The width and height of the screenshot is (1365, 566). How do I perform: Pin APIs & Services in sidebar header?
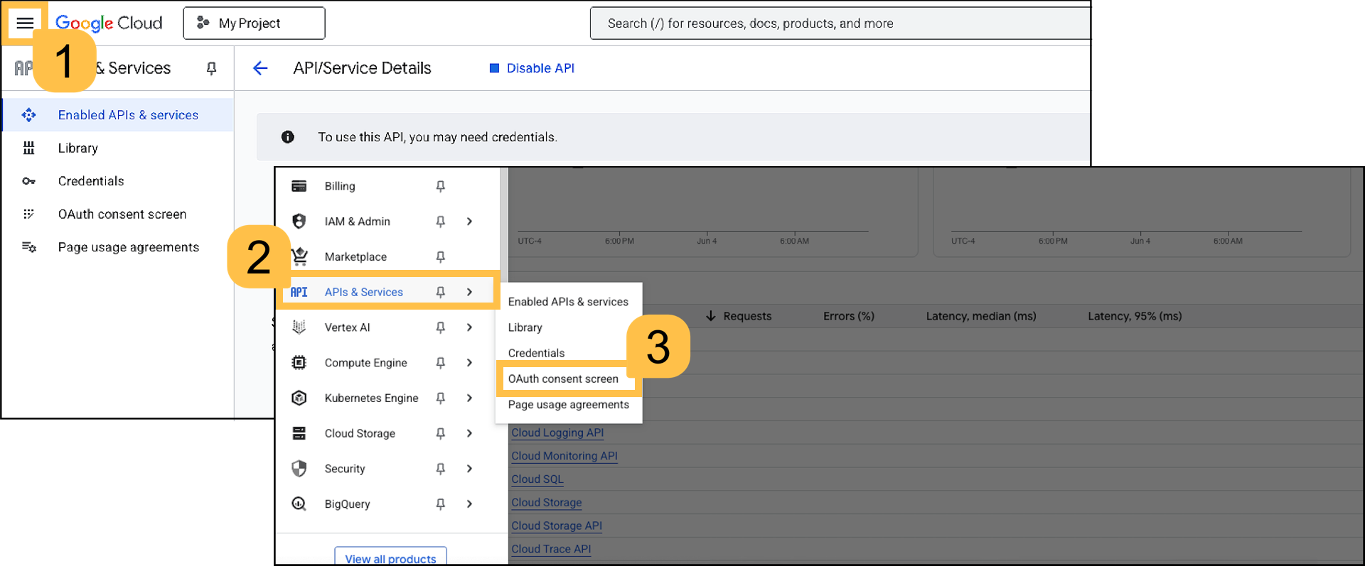tap(211, 68)
